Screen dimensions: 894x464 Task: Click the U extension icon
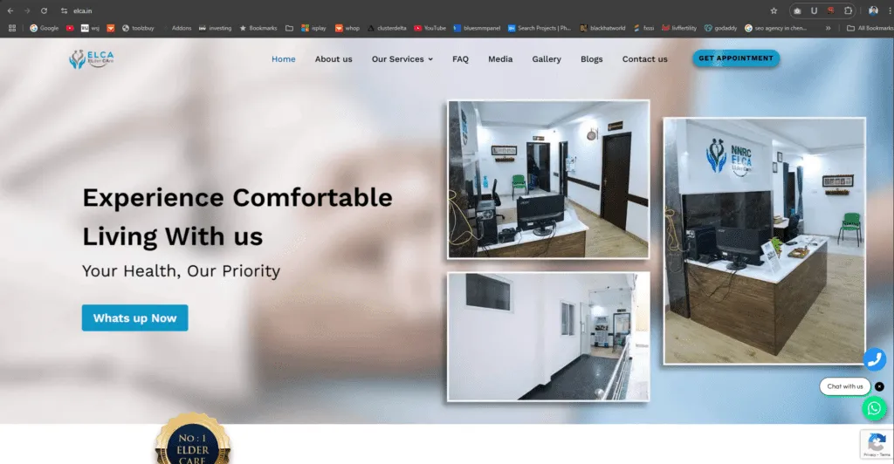pos(814,10)
